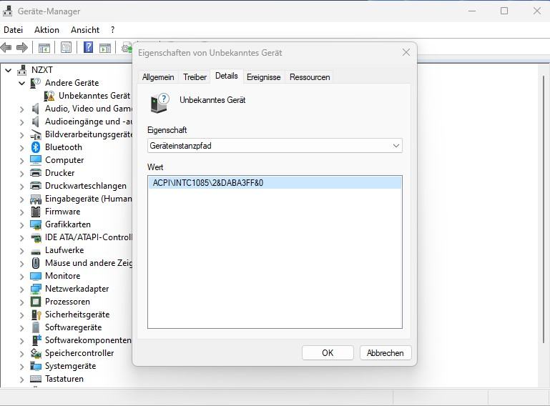Open the Datei menu
Viewport: 550px width, 406px height.
[14, 30]
